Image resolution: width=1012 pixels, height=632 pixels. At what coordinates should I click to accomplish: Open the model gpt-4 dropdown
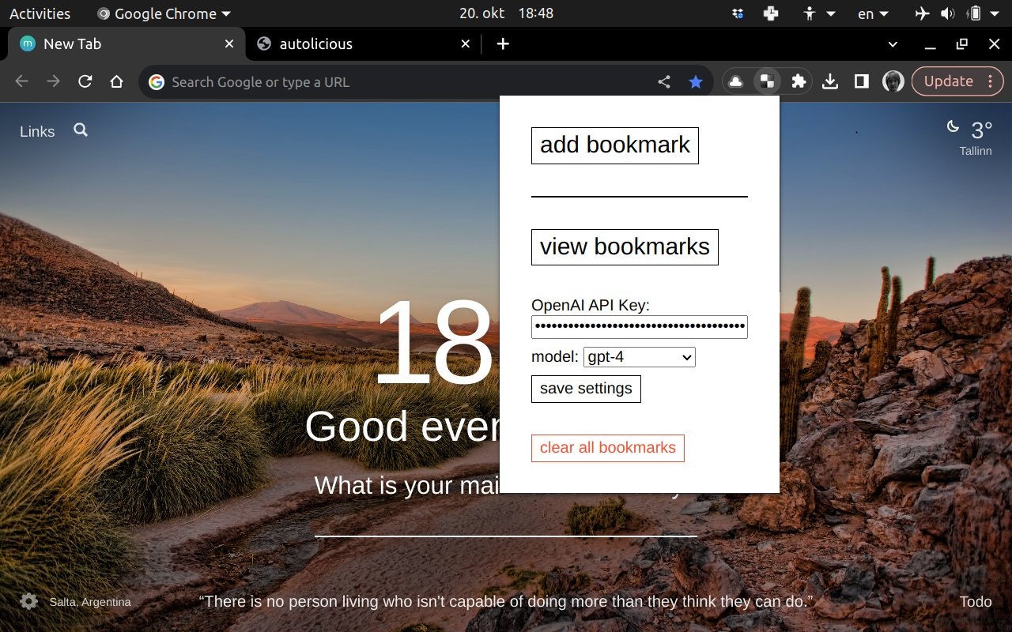[x=640, y=357]
